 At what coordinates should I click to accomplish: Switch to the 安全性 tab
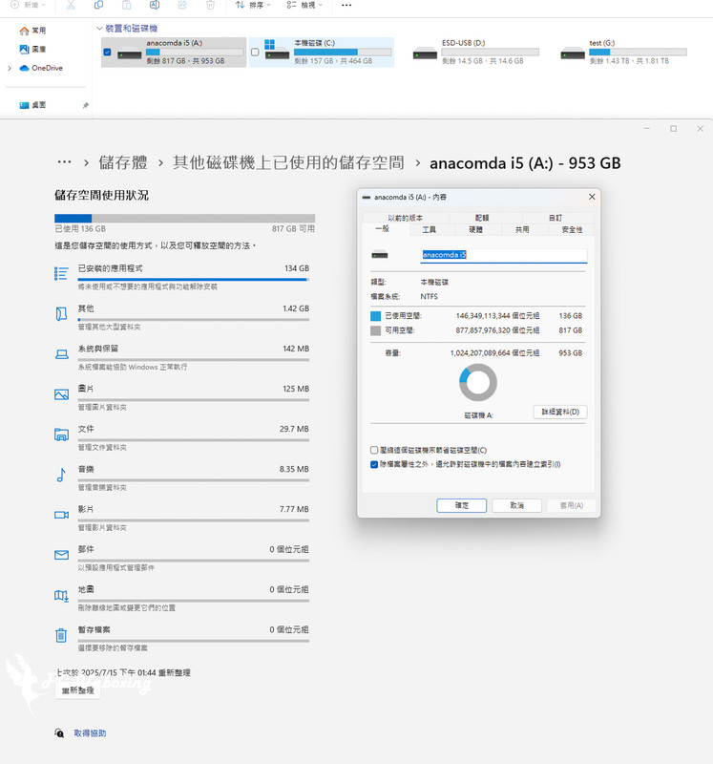point(572,229)
